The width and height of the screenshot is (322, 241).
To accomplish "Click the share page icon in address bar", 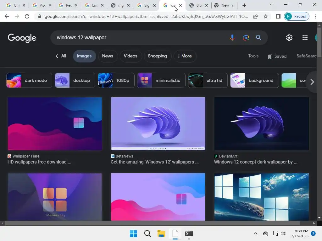I will [256, 16].
